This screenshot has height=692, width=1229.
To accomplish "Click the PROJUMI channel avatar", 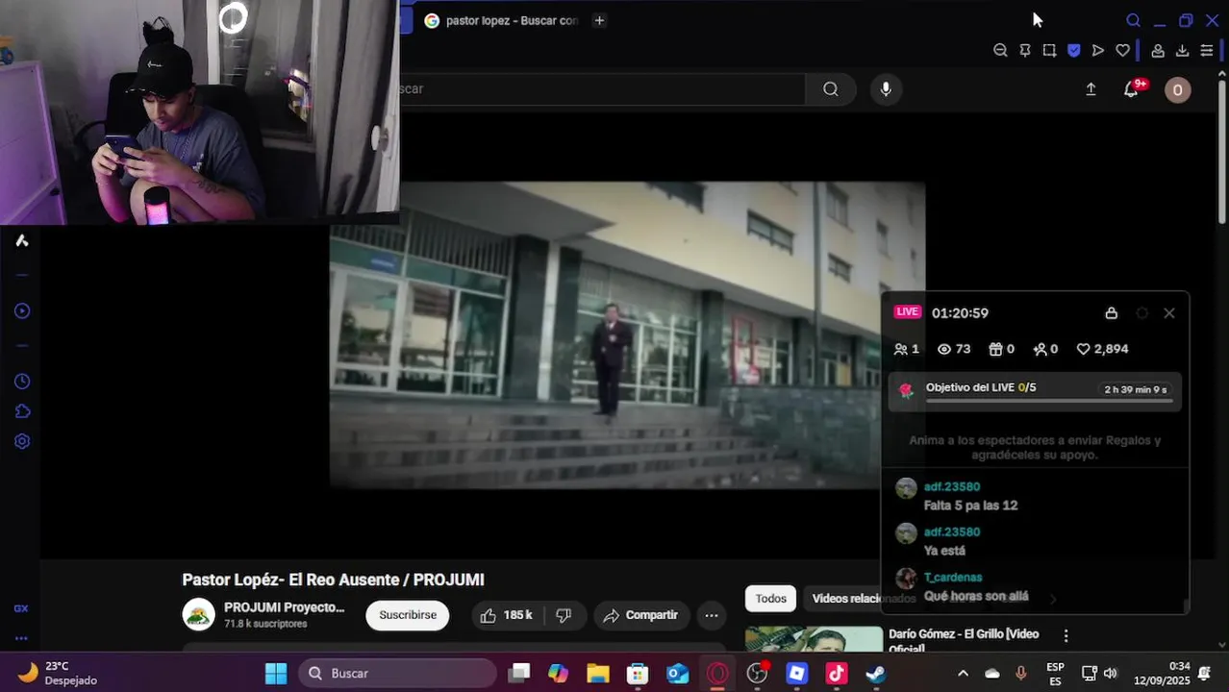I will pos(199,614).
